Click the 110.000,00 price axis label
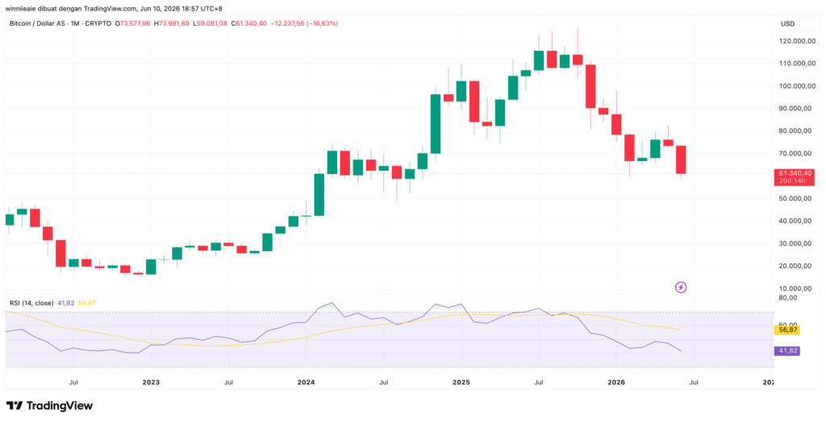Viewport: 826px width, 422px height. tap(796, 63)
